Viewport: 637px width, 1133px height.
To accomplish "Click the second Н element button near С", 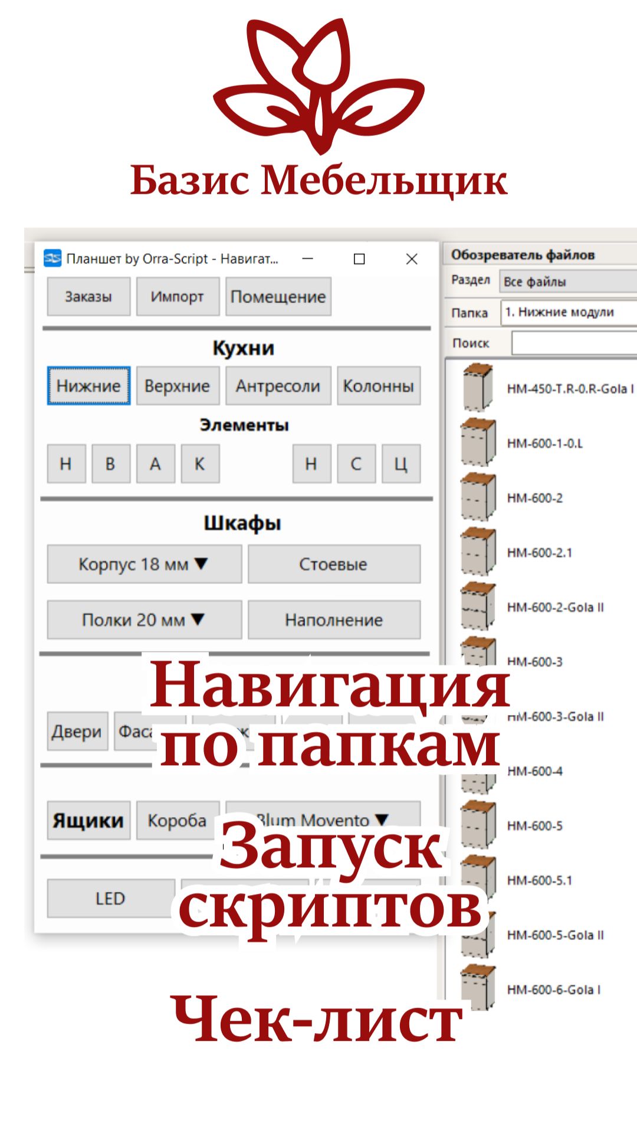I will pos(311,463).
